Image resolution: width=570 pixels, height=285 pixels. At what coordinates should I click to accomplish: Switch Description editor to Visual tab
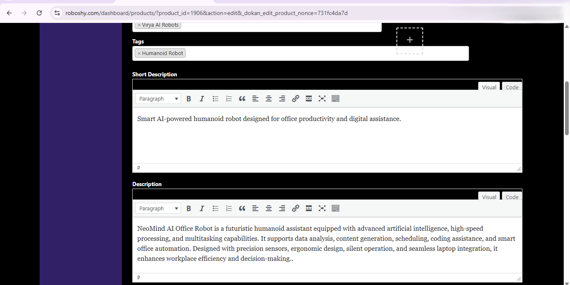[x=489, y=197]
